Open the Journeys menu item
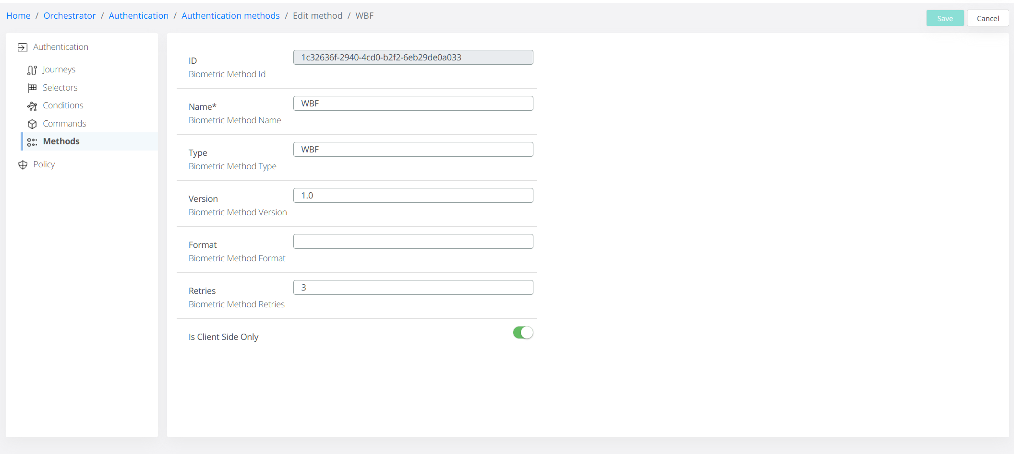The width and height of the screenshot is (1014, 454). click(x=59, y=70)
